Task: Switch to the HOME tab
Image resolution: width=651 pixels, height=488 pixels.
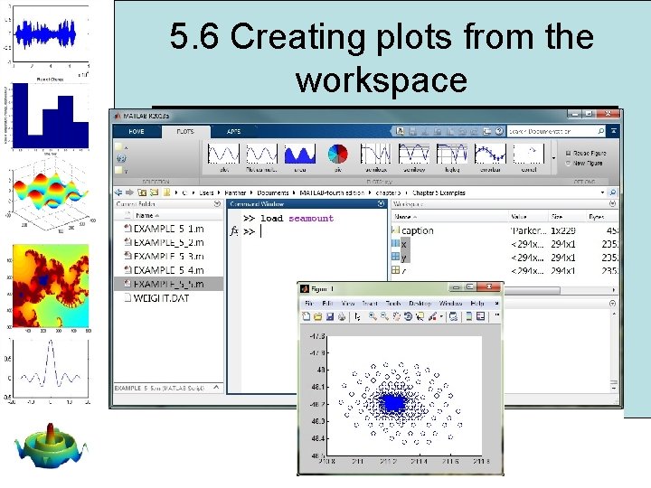Action: click(x=137, y=131)
